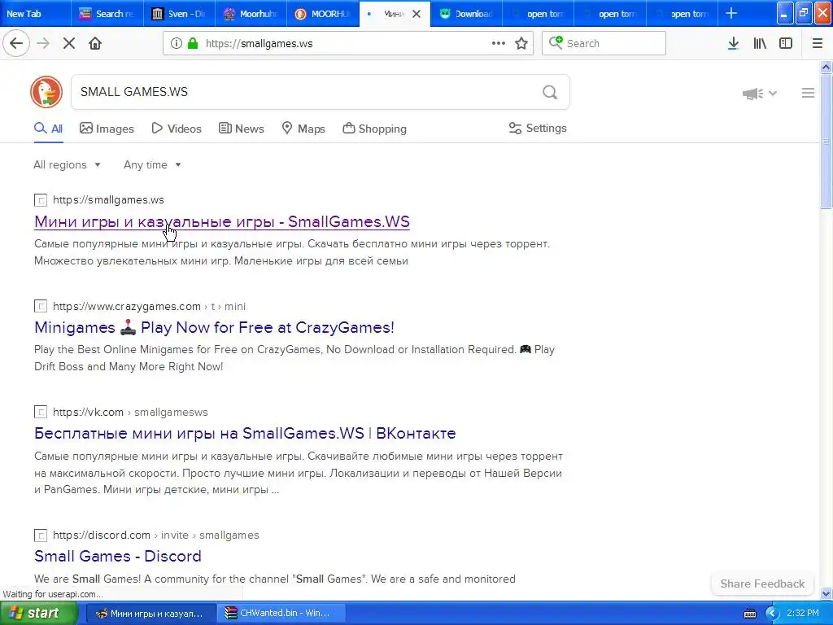This screenshot has width=833, height=625.
Task: Select the Shopping search category
Action: click(374, 129)
